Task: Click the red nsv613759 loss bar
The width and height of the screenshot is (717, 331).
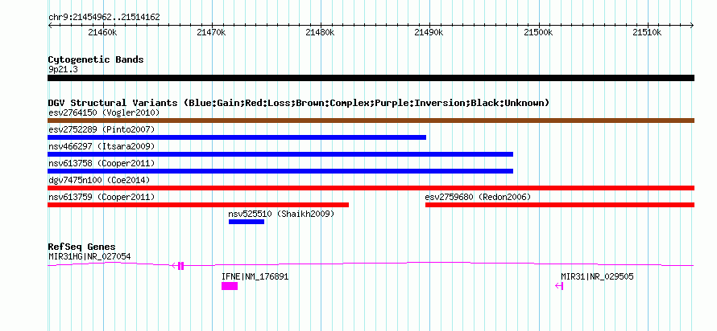Action: click(198, 205)
